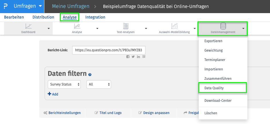
Task: Expand the Umfragen dropdown arrow
Action: click(x=40, y=6)
